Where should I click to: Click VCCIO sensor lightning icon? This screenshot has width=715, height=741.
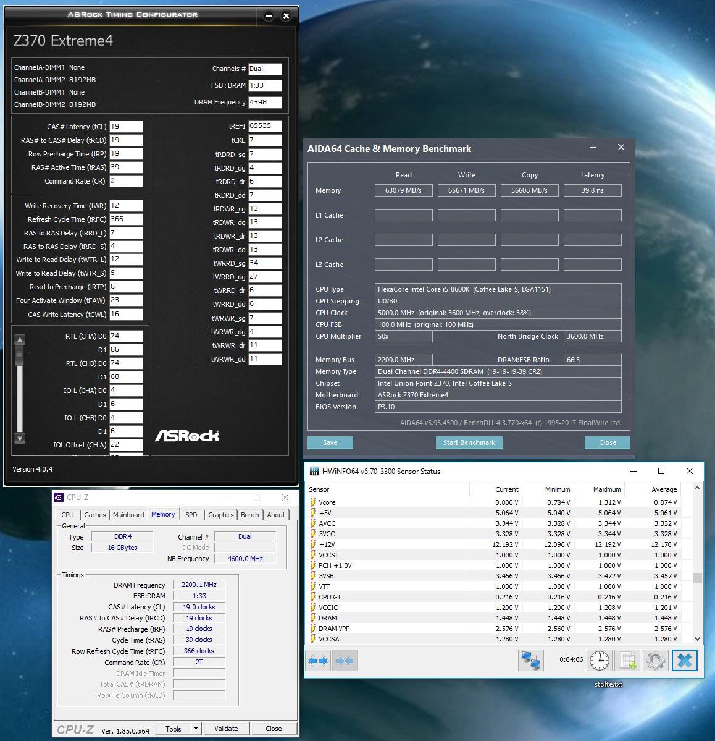(x=312, y=608)
